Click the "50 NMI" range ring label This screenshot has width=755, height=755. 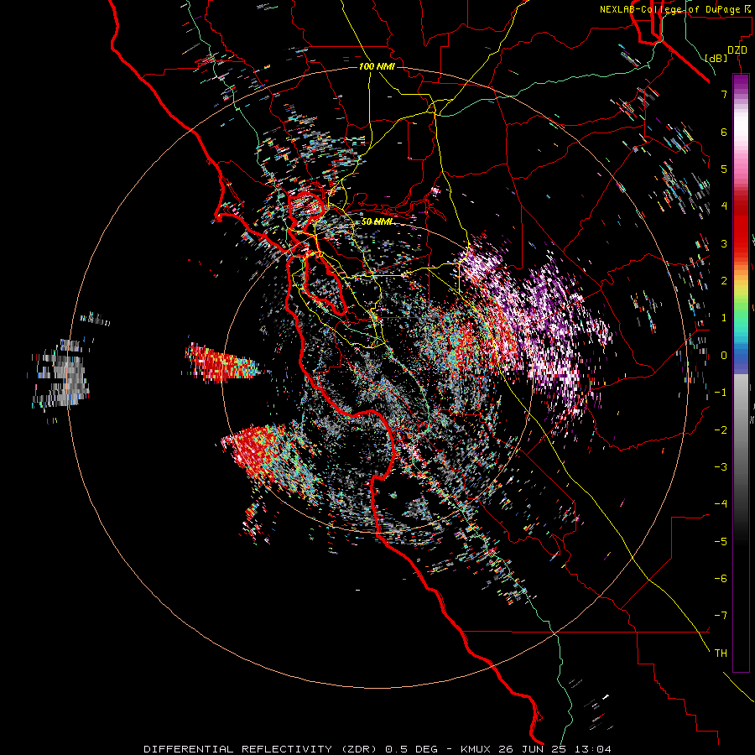click(377, 221)
